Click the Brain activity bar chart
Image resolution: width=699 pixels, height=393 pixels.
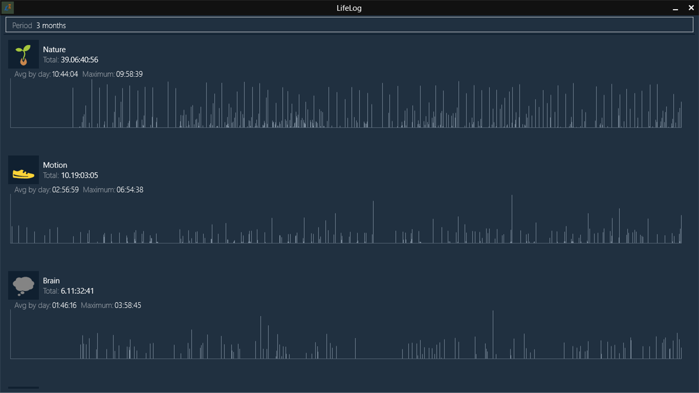tap(346, 335)
